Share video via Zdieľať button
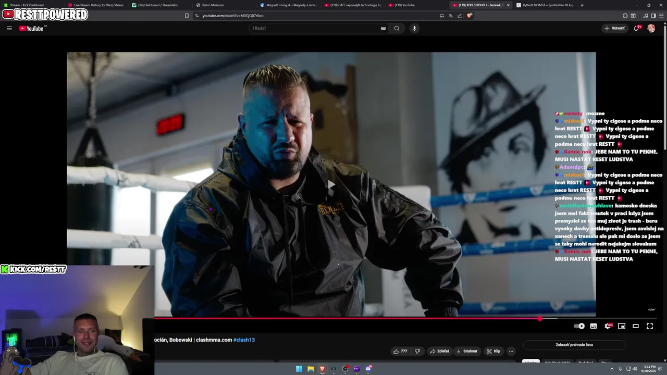This screenshot has height=375, width=667. coord(439,351)
